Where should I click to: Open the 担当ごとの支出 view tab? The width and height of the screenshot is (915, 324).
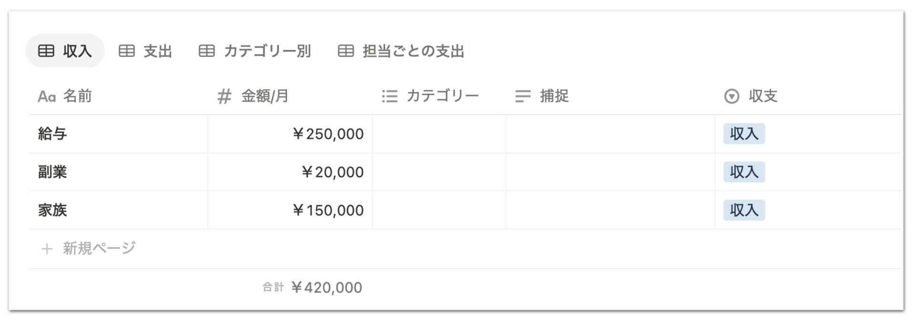401,51
